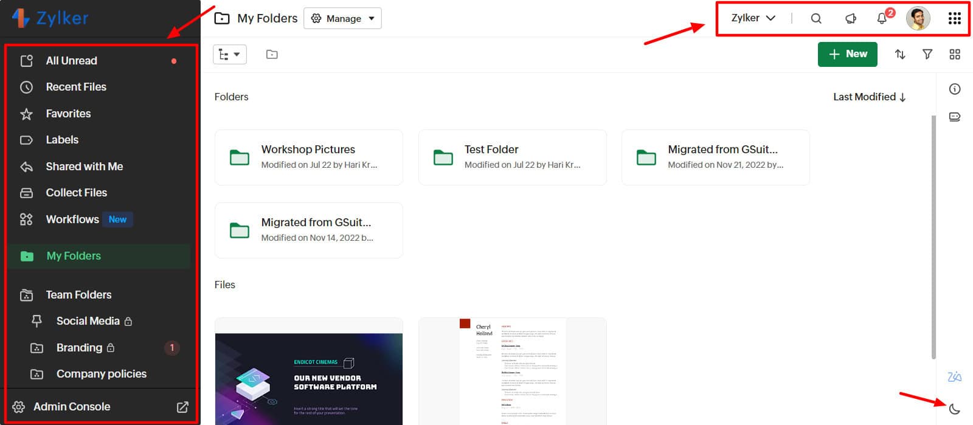Viewport: 973px width, 425px height.
Task: Click the green New button
Action: [x=847, y=54]
